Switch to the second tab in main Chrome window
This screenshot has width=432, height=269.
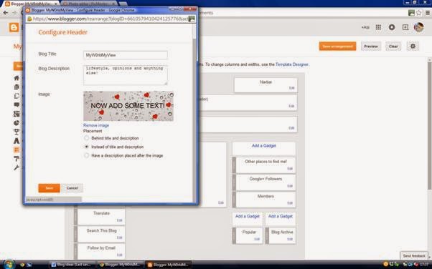(90, 4)
